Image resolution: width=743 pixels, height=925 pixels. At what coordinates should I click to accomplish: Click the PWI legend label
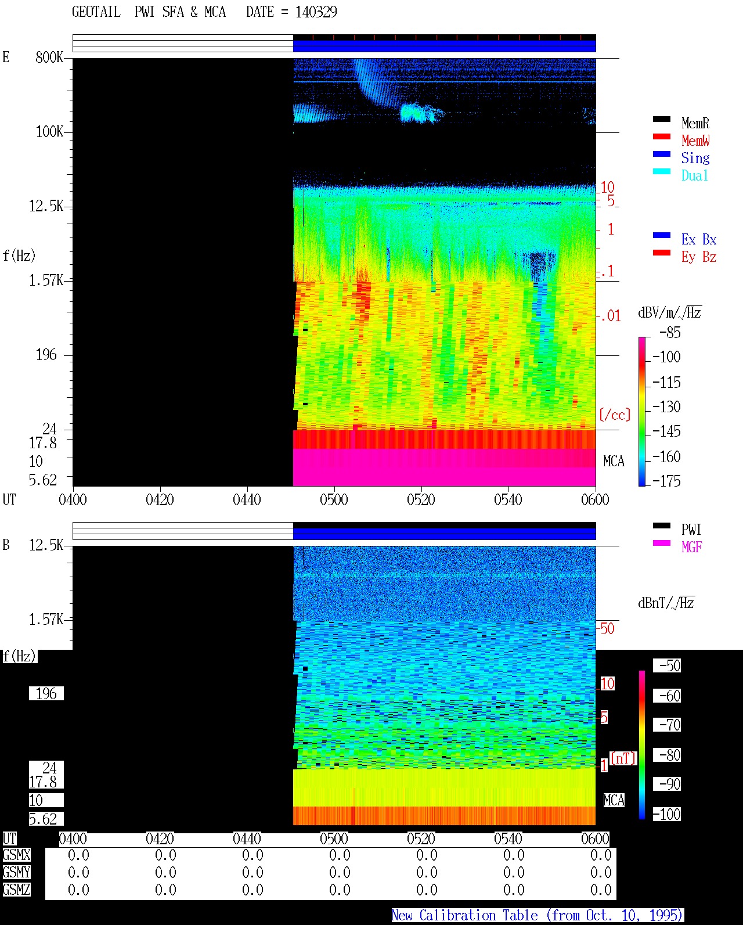point(691,530)
